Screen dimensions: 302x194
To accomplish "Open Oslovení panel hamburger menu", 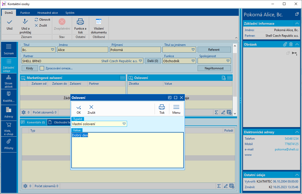I will coord(230,78).
